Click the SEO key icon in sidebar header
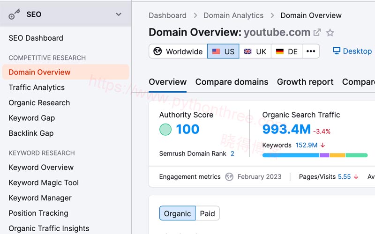Image resolution: width=375 pixels, height=234 pixels. coord(14,14)
